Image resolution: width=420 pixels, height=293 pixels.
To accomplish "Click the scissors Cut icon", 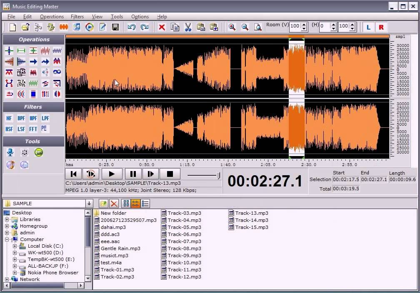I will coord(188,27).
